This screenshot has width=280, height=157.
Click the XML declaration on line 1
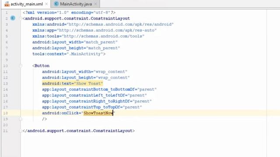coord(69,13)
